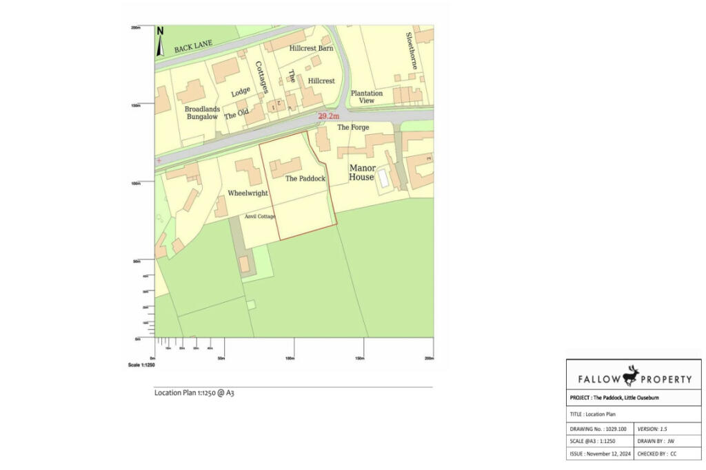This screenshot has width=706, height=470.
Task: Select the Broadlands Bungalow label
Action: coord(201,113)
